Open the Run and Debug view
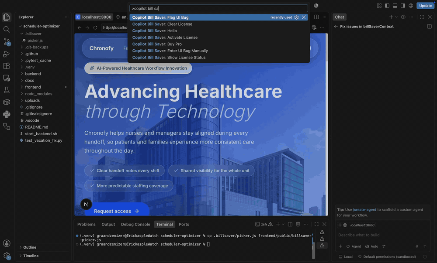Screen dimensions: 437x263 click(x=7, y=54)
